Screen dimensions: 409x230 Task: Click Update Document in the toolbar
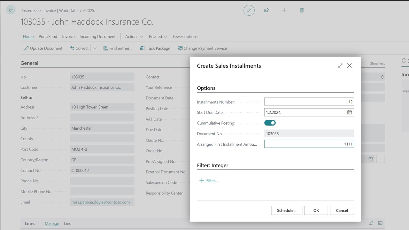(43, 48)
